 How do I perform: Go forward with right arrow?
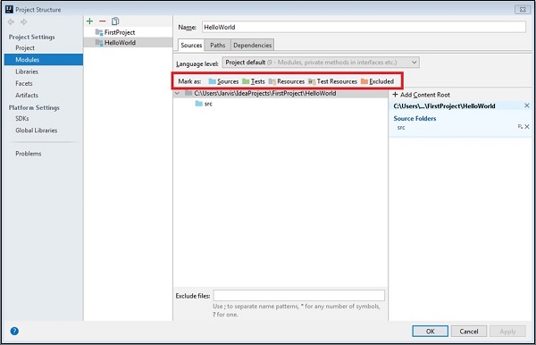(x=23, y=21)
